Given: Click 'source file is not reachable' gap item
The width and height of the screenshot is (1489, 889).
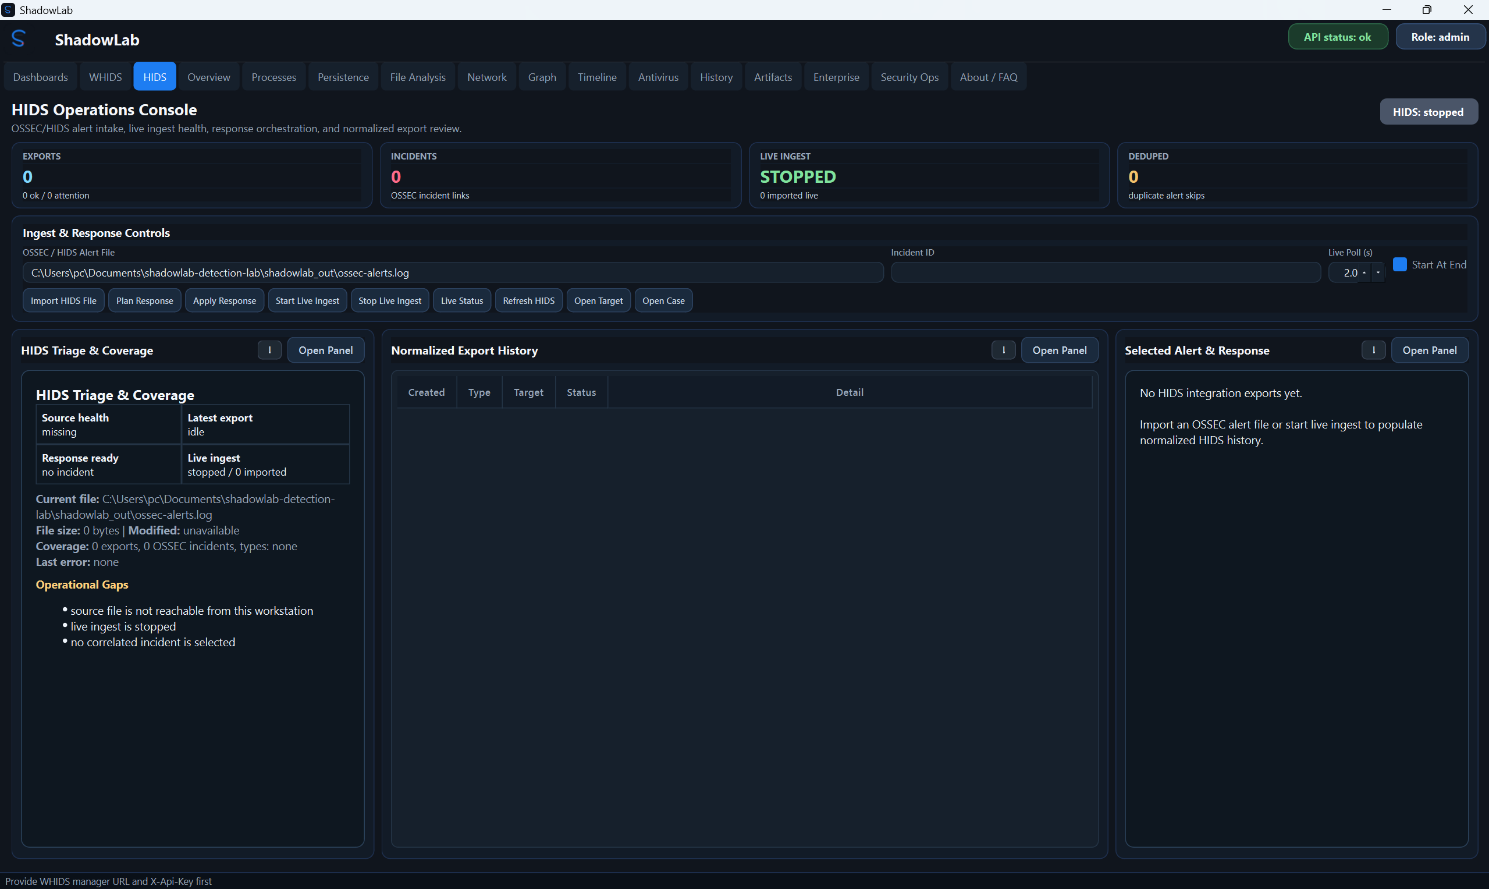Looking at the screenshot, I should point(191,611).
